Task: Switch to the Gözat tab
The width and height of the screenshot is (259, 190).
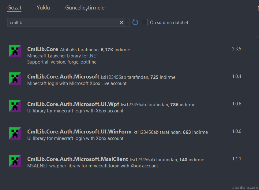Action: [14, 8]
